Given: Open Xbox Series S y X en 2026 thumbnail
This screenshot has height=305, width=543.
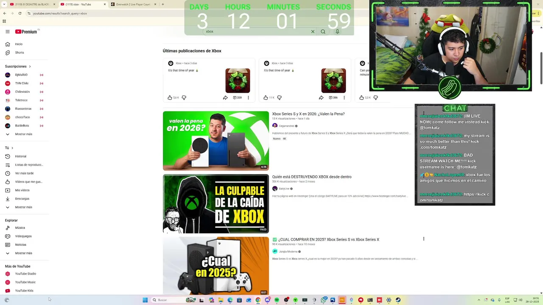Looking at the screenshot, I should tap(216, 141).
